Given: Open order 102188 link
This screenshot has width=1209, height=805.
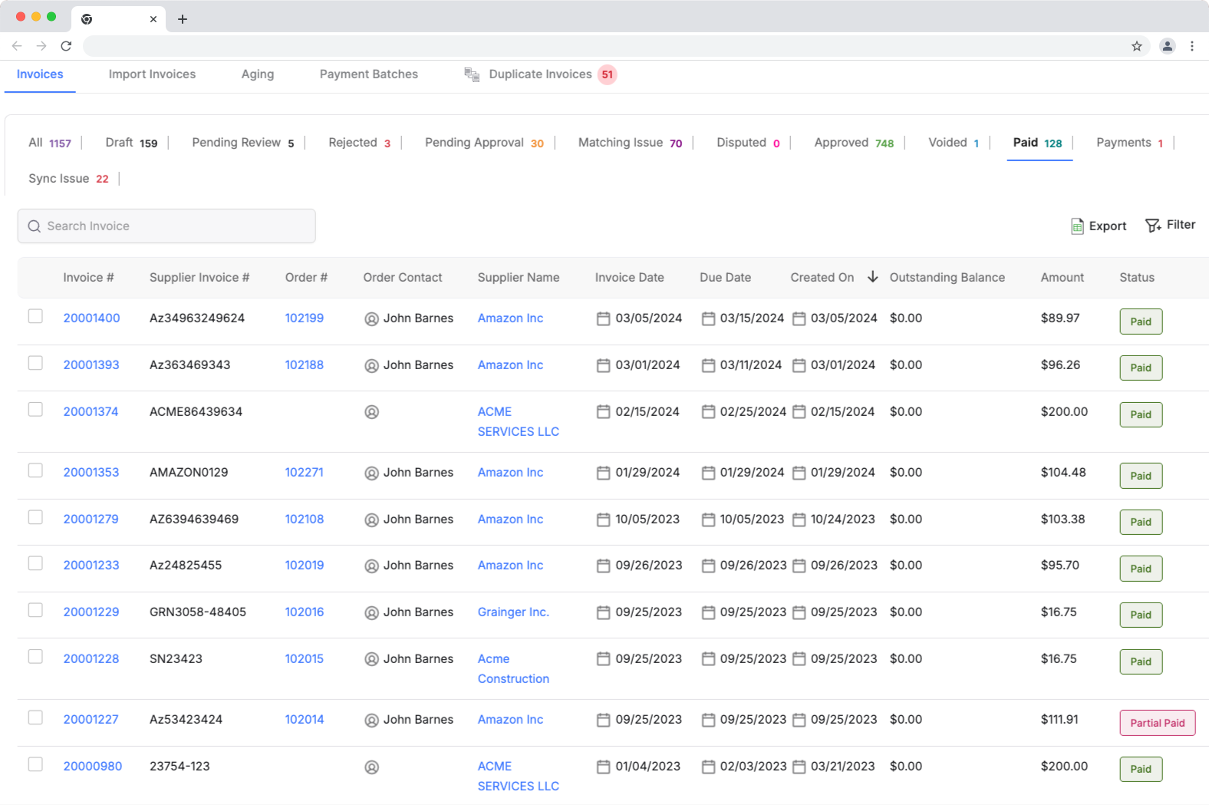Looking at the screenshot, I should (x=304, y=365).
